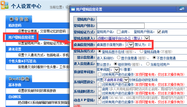Screen dimensions: 187x107
Task: Click the Office-style app logo icon
Action: coord(5,5)
